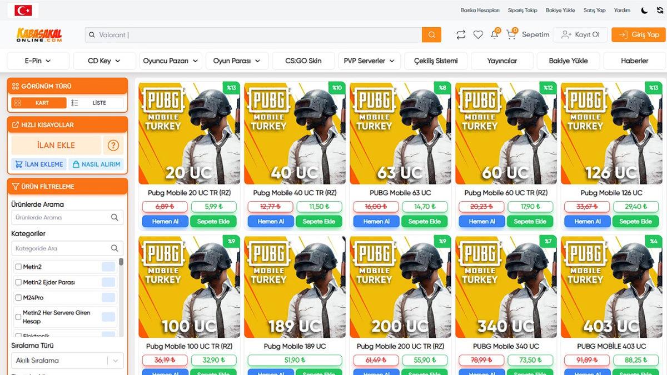Click the Giriş Yap button
Image resolution: width=667 pixels, height=375 pixels.
point(637,34)
